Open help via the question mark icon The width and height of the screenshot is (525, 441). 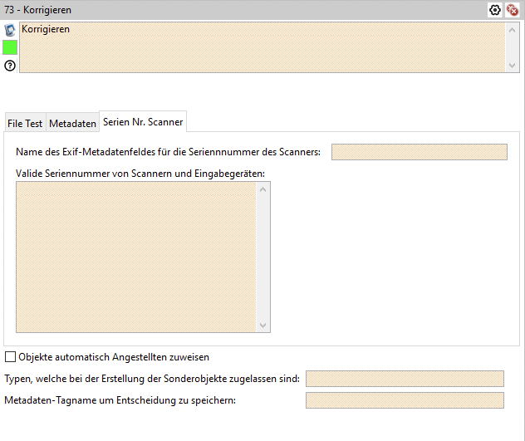click(x=10, y=65)
